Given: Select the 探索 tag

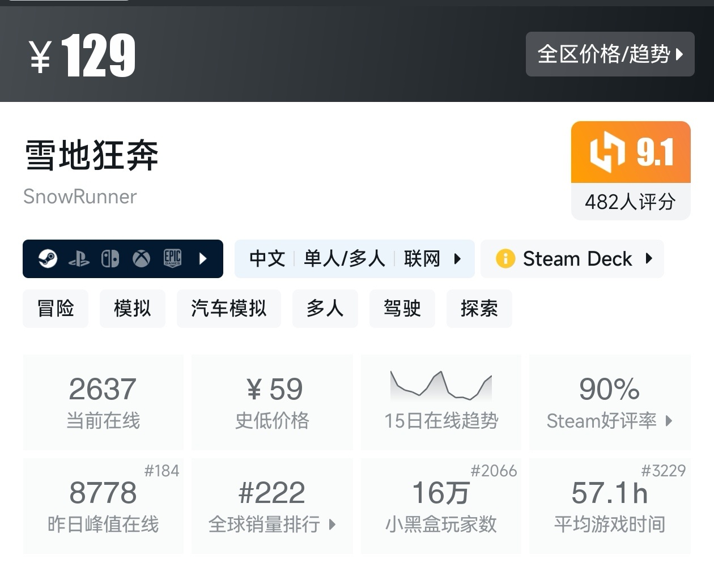Looking at the screenshot, I should pos(479,309).
